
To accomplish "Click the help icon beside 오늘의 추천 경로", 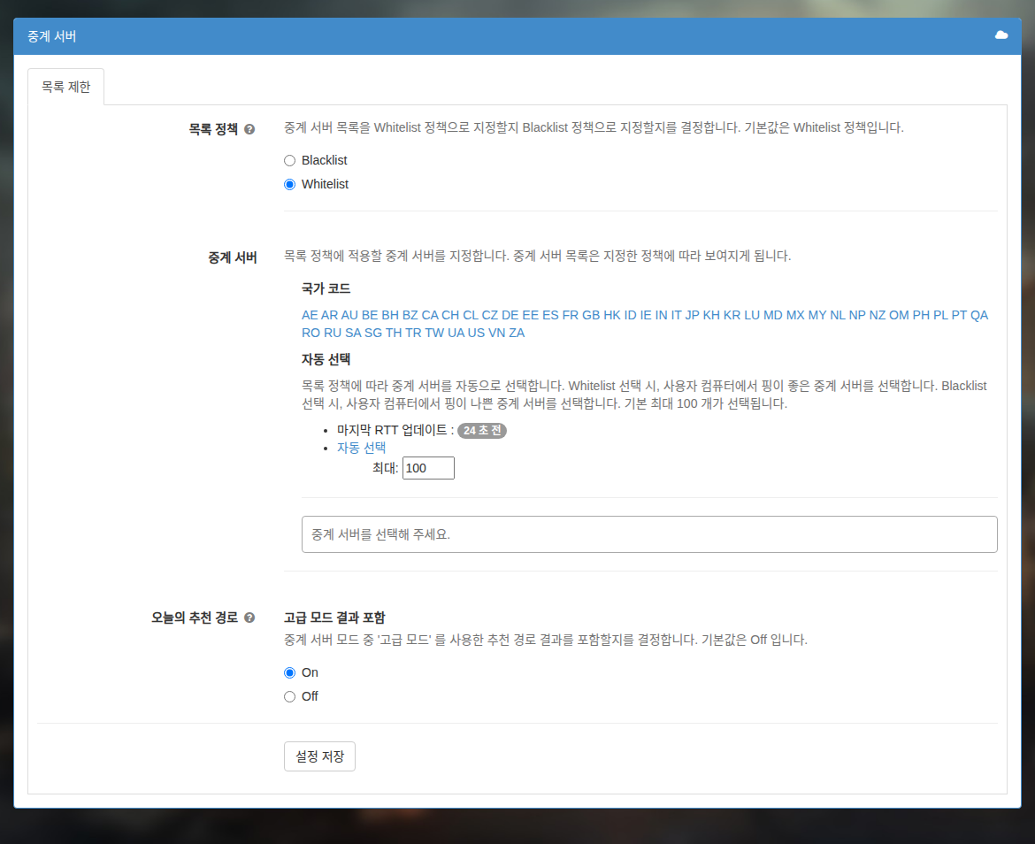I will coord(249,618).
